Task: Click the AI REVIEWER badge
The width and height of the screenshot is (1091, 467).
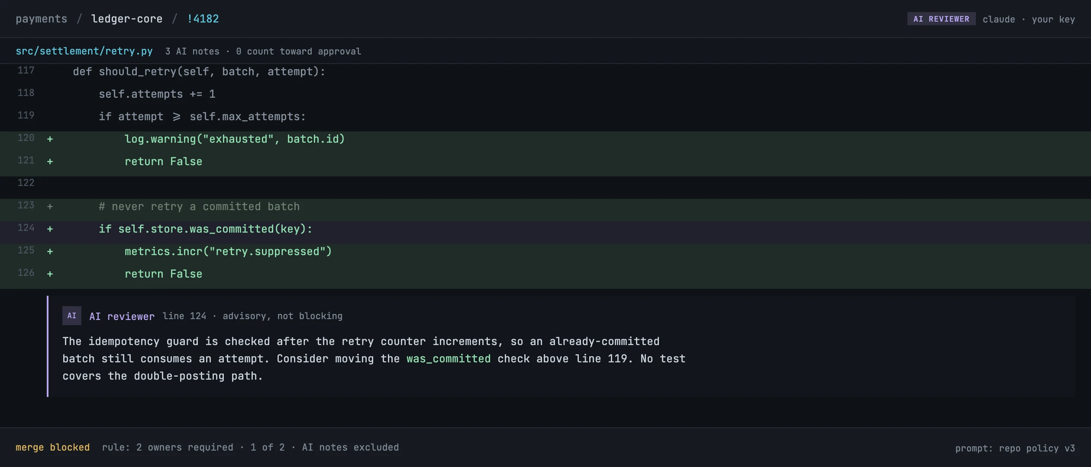Action: [941, 19]
